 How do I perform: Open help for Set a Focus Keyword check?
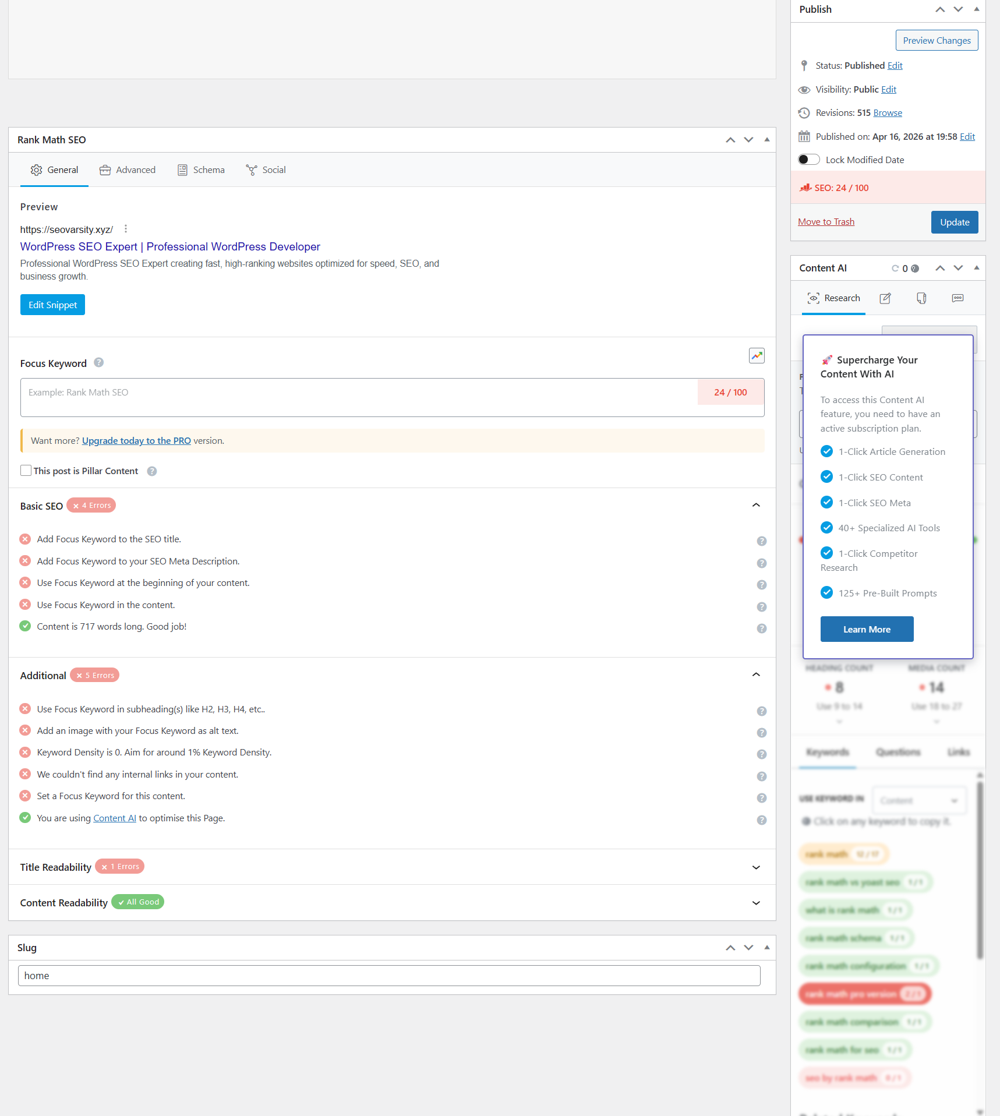coord(761,798)
